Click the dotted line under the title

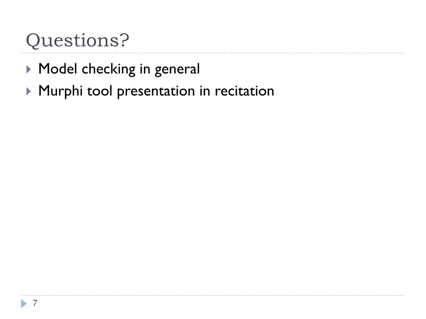[213, 53]
